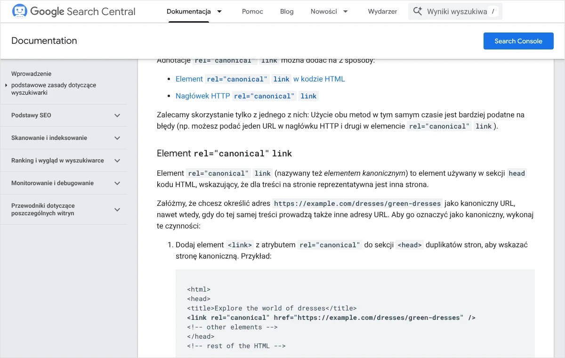This screenshot has width=565, height=358.
Task: Expand the Skanowanie i indeksowanie section
Action: [x=117, y=138]
